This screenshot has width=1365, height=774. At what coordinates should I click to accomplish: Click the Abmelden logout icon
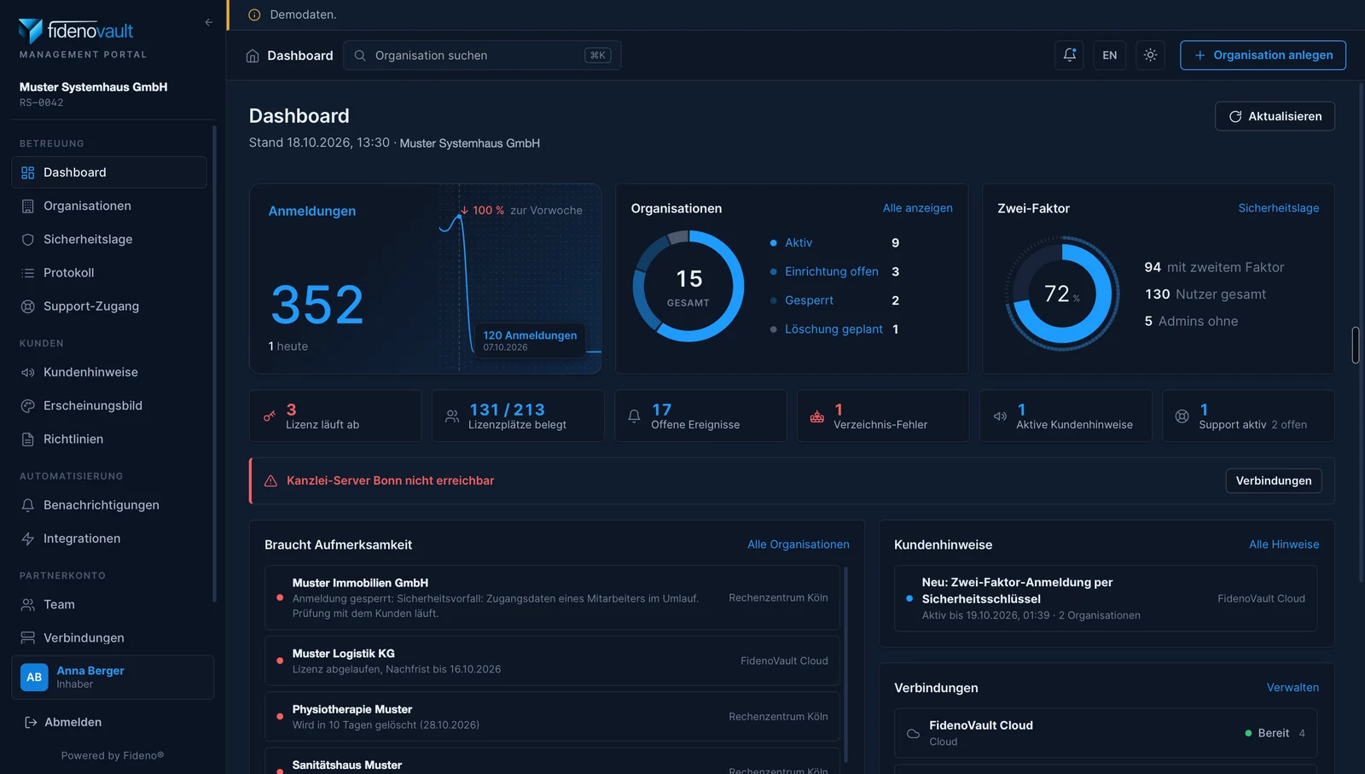(31, 722)
